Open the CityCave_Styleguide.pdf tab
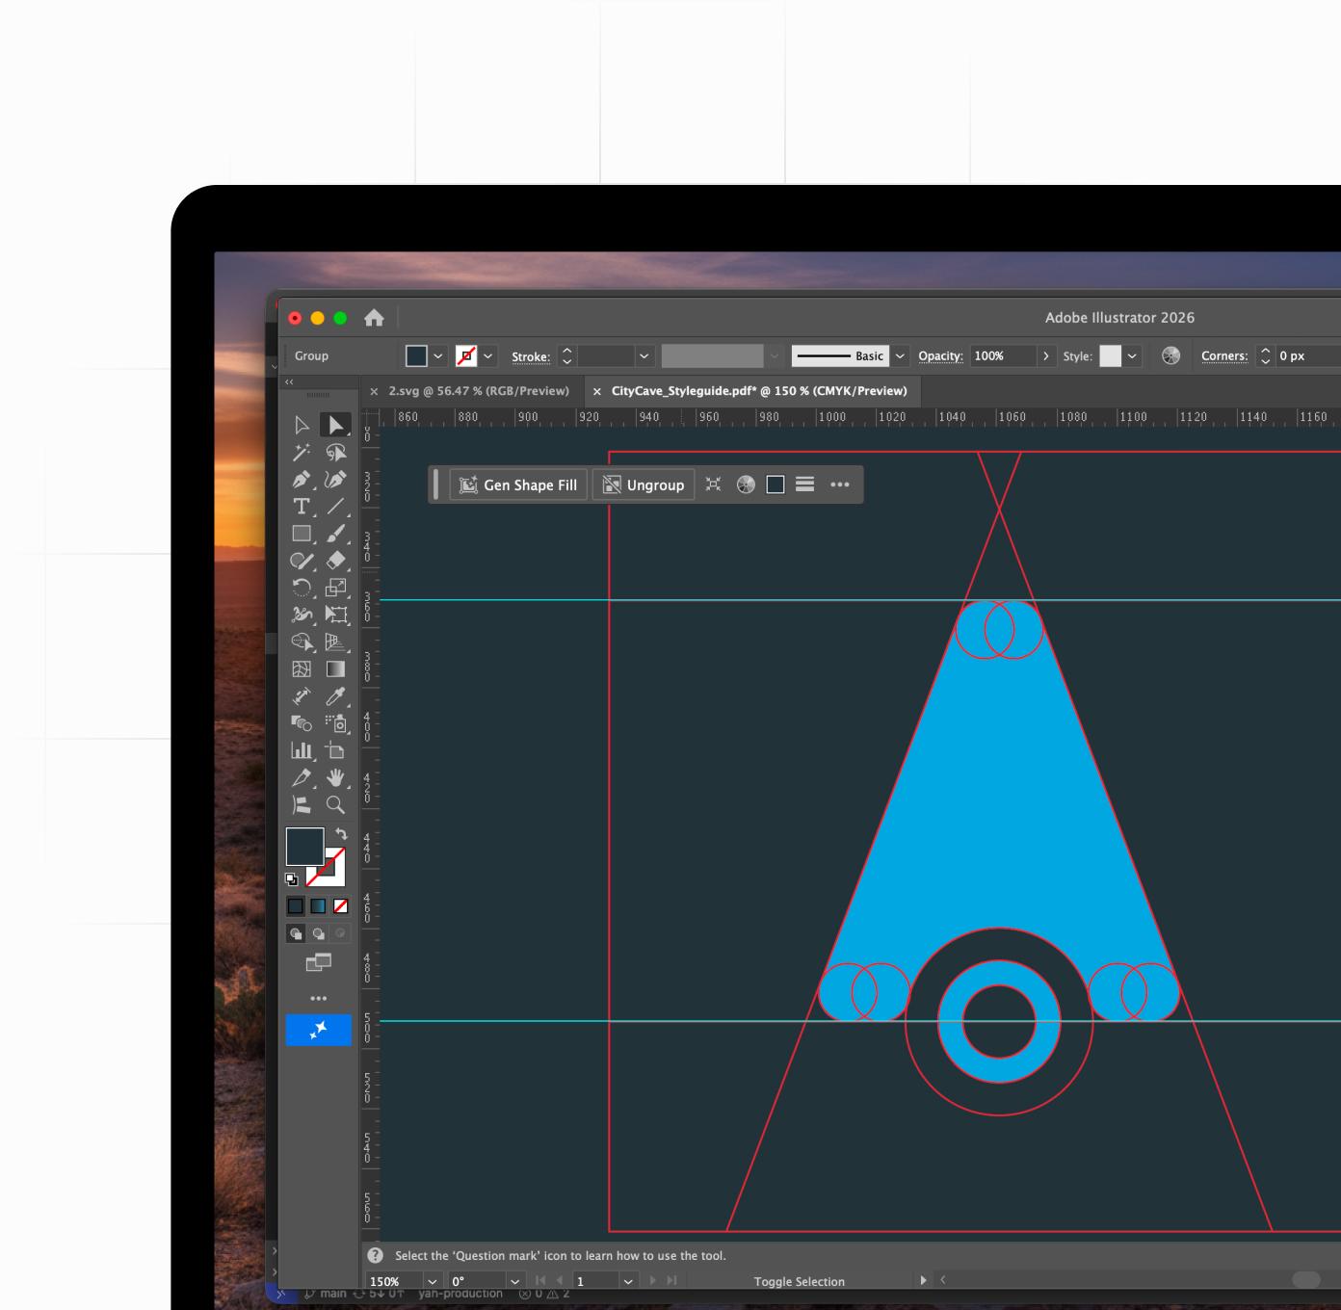The height and width of the screenshot is (1310, 1341). pos(759,391)
